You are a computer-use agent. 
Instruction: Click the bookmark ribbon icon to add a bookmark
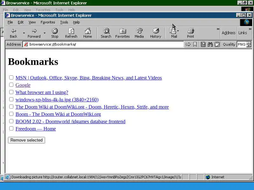195,44
